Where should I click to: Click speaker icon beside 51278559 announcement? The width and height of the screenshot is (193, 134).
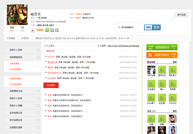[x=46, y=78]
